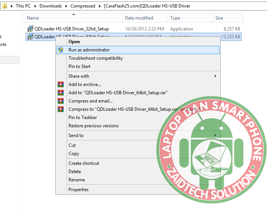This screenshot has width=267, height=214.
Task: Open the breadcrumb arrow before This PC
Action: click(x=12, y=6)
